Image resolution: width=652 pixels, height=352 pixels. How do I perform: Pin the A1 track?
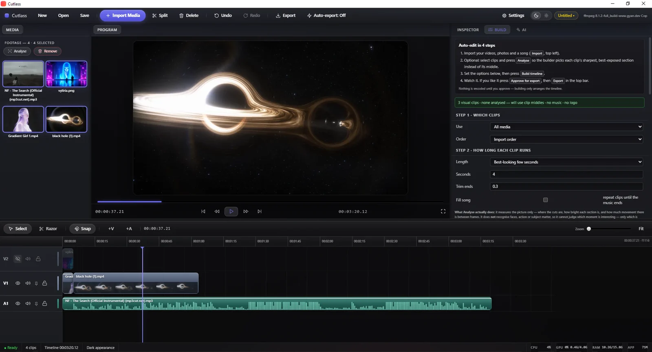coord(36,304)
